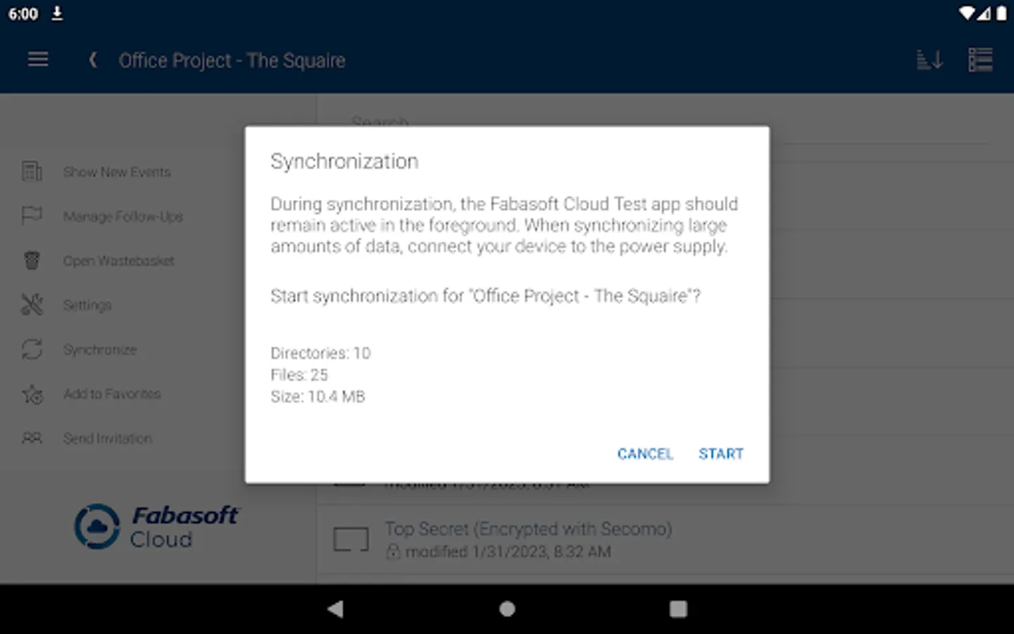This screenshot has height=634, width=1014.
Task: Click the Files: 25 text
Action: pos(299,375)
